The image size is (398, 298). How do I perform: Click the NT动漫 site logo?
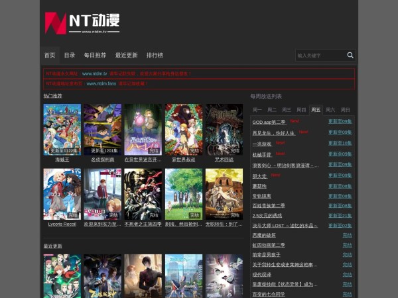pos(82,23)
